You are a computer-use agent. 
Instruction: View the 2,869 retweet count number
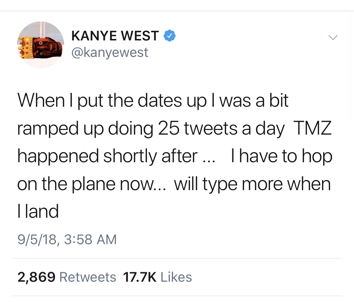(x=36, y=277)
